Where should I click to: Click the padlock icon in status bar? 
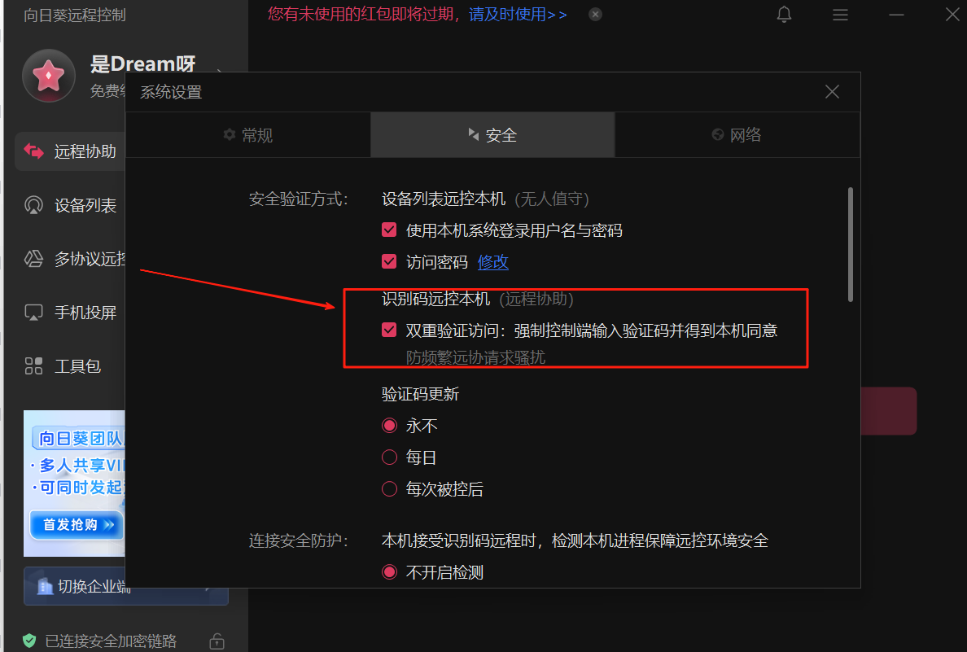pyautogui.click(x=217, y=641)
